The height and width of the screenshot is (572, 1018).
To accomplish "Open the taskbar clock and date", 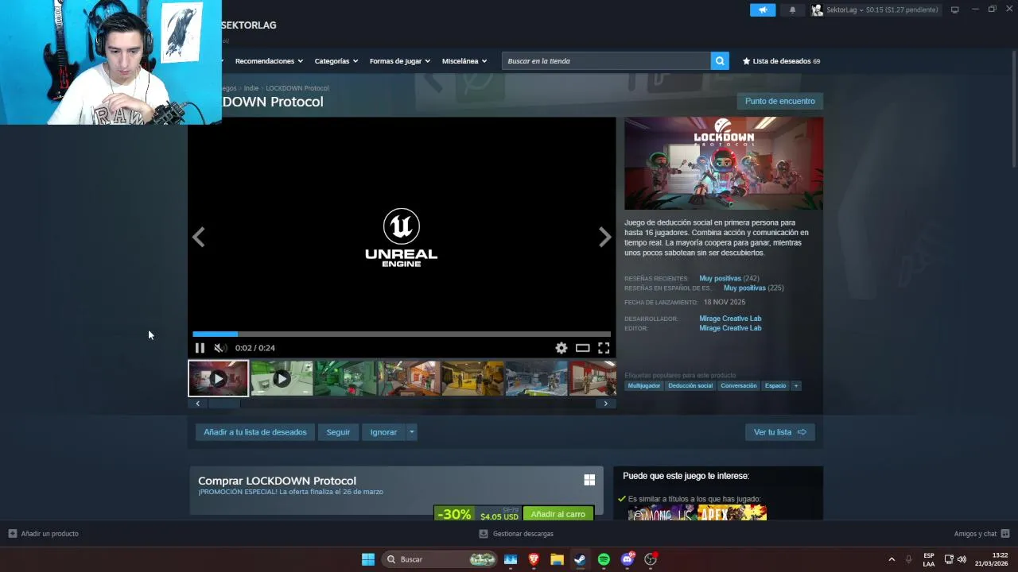I will pyautogui.click(x=993, y=559).
